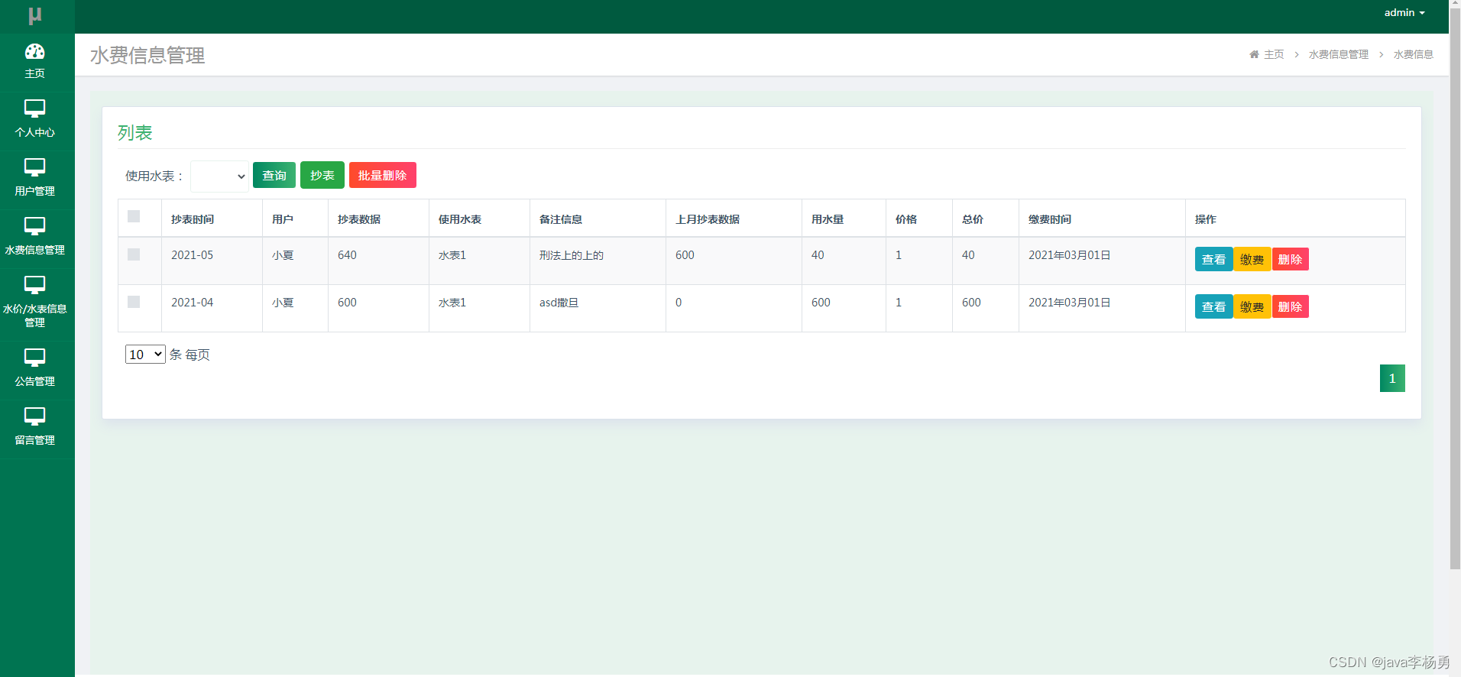Viewport: 1461px width, 677px height.
Task: Click 查看 for the 2021-05 record
Action: pyautogui.click(x=1213, y=259)
